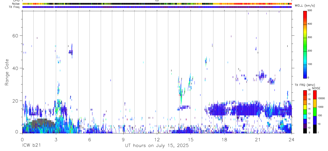Click the cyan segment of TX FRQ scale

[x=305, y=116]
